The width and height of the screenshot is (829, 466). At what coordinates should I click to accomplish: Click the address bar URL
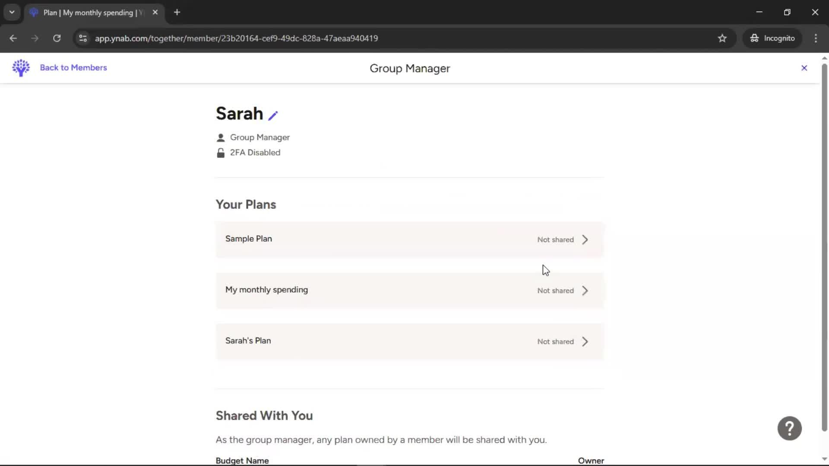[x=236, y=38]
